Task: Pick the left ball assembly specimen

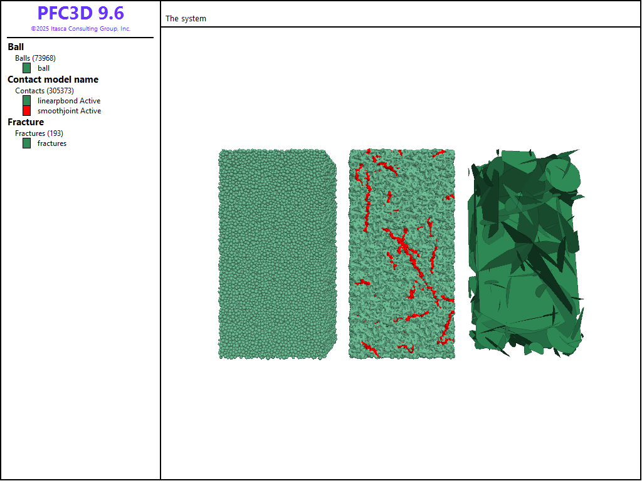Action: pos(277,254)
